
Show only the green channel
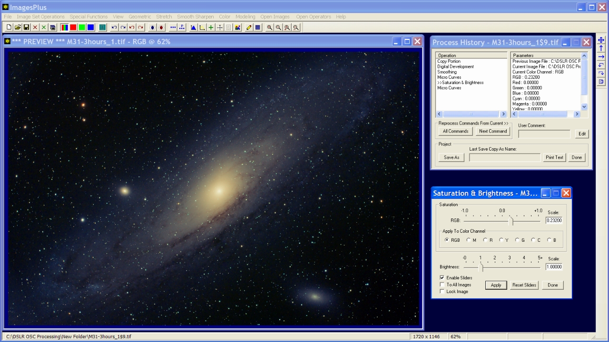82,28
